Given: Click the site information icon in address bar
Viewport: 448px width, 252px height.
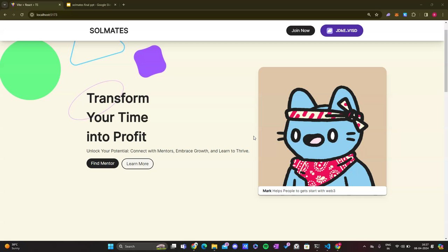Looking at the screenshot, I should (31, 15).
